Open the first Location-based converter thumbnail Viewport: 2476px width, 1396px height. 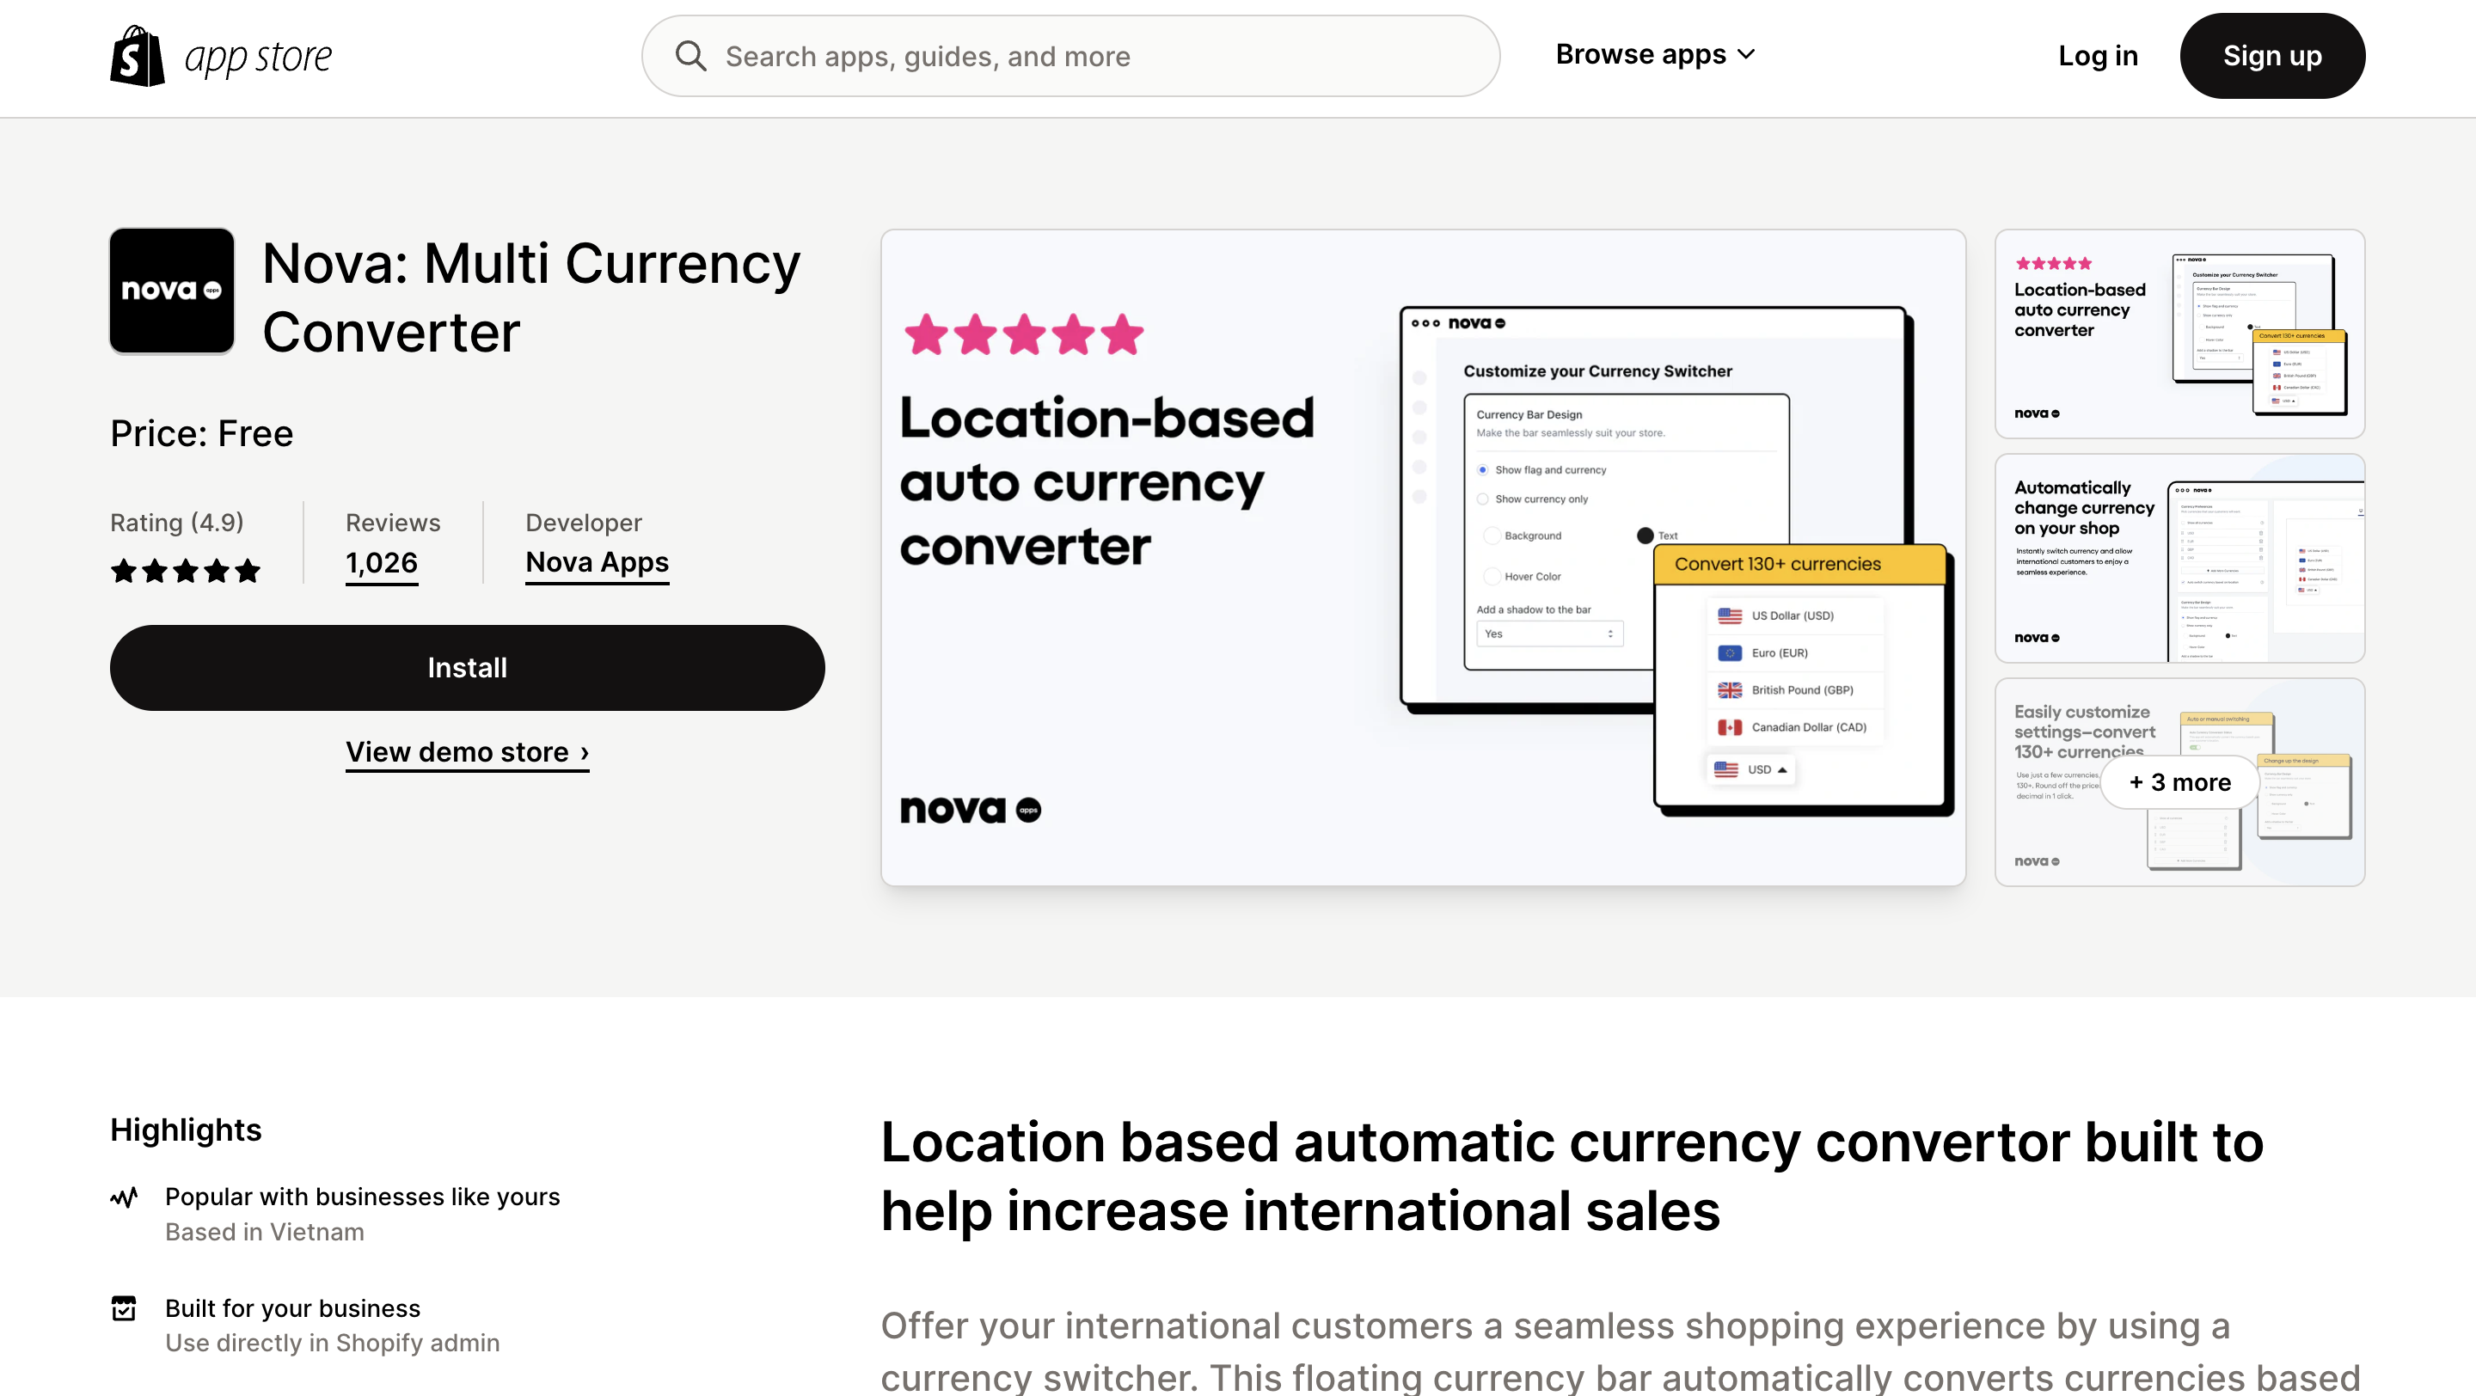pos(2180,334)
